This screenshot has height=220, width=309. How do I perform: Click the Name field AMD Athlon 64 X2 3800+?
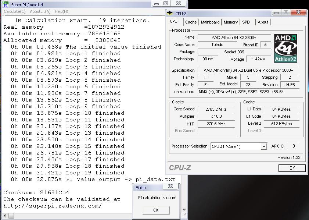pos(234,38)
